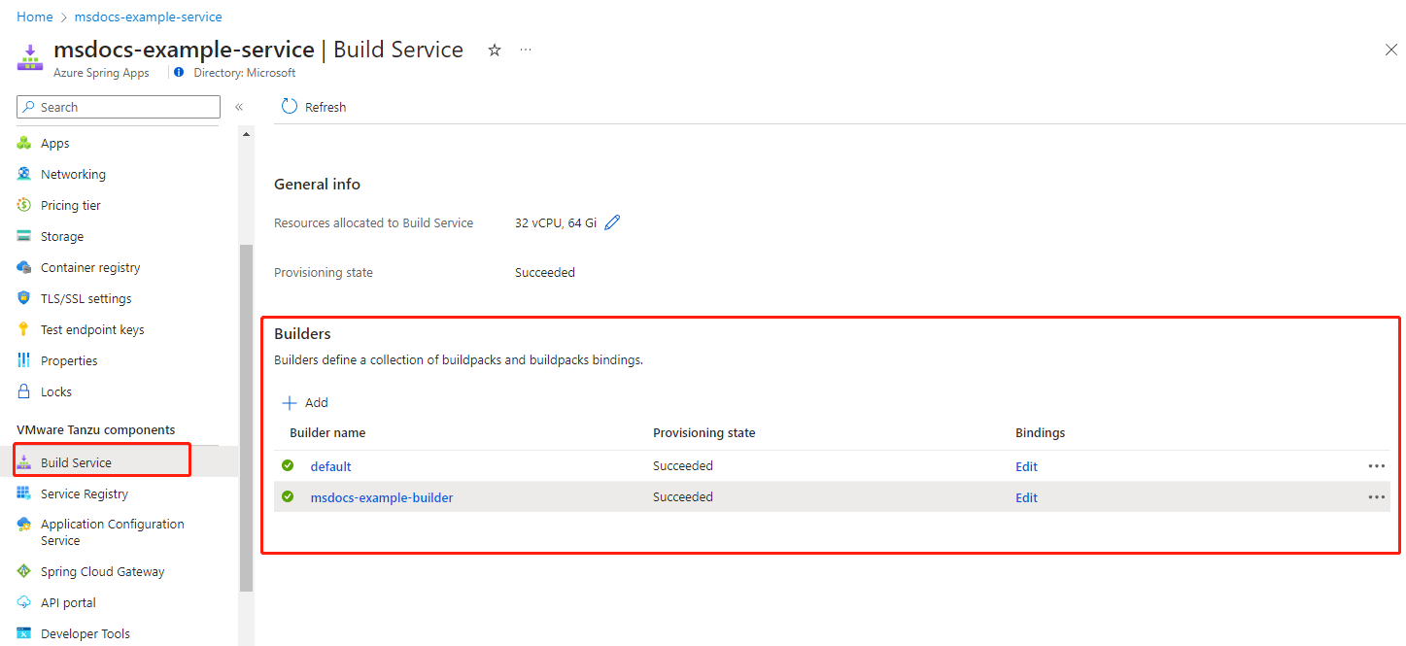Open the msdocs-example-builder link
This screenshot has width=1406, height=646.
[382, 498]
